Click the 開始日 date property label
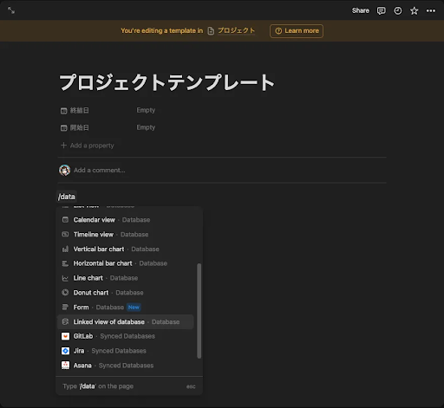 pyautogui.click(x=80, y=127)
